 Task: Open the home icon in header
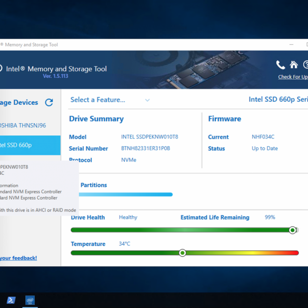[x=294, y=65]
